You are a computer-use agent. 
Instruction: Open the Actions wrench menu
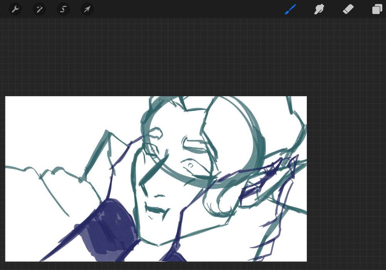tap(15, 9)
